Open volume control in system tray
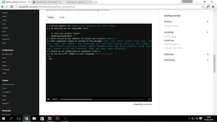The width and height of the screenshot is (217, 122). (x=197, y=119)
